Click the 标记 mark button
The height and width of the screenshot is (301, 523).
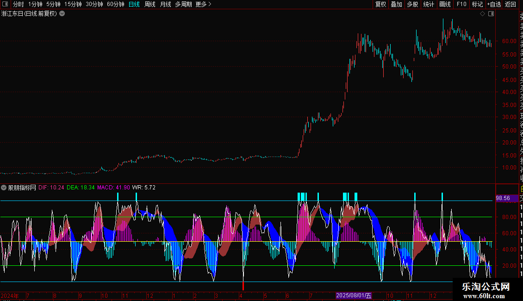coord(477,4)
